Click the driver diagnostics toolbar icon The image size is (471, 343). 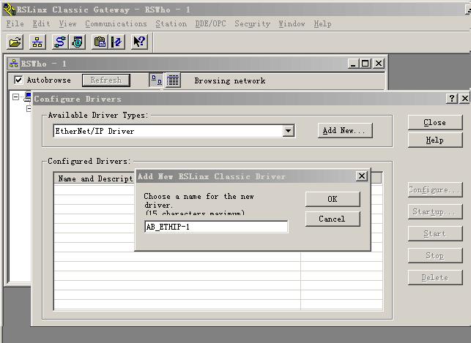pos(78,42)
